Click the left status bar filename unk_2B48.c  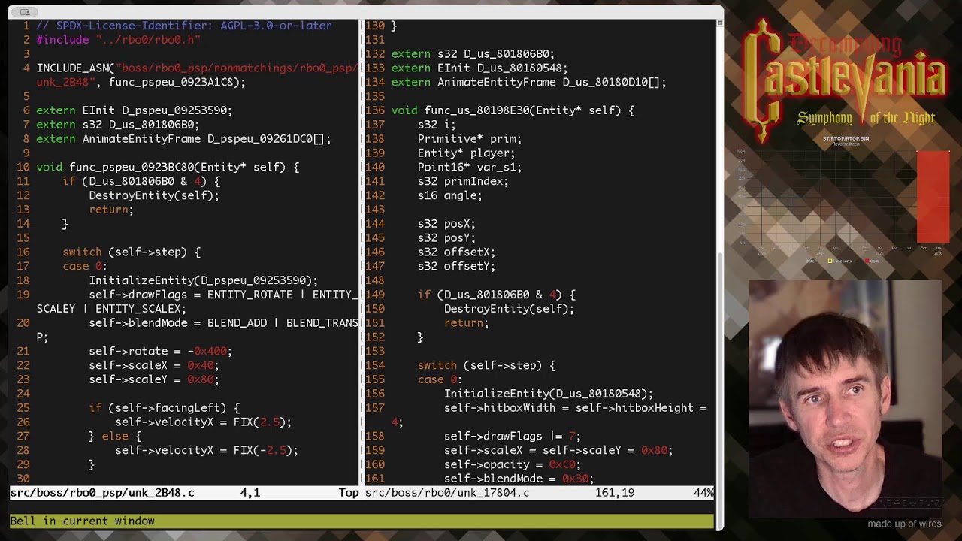tap(102, 493)
